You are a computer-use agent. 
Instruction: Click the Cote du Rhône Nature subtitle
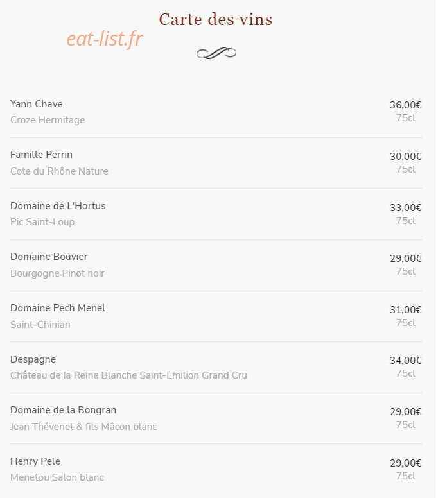59,171
